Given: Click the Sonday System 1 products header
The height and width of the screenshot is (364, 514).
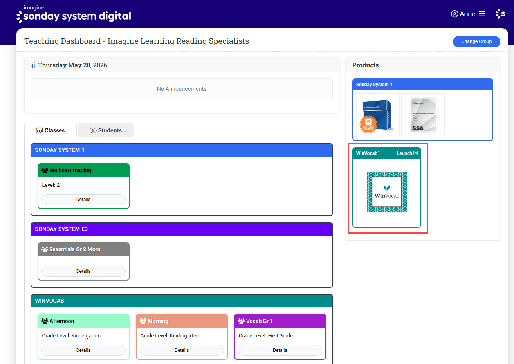Looking at the screenshot, I should 423,85.
